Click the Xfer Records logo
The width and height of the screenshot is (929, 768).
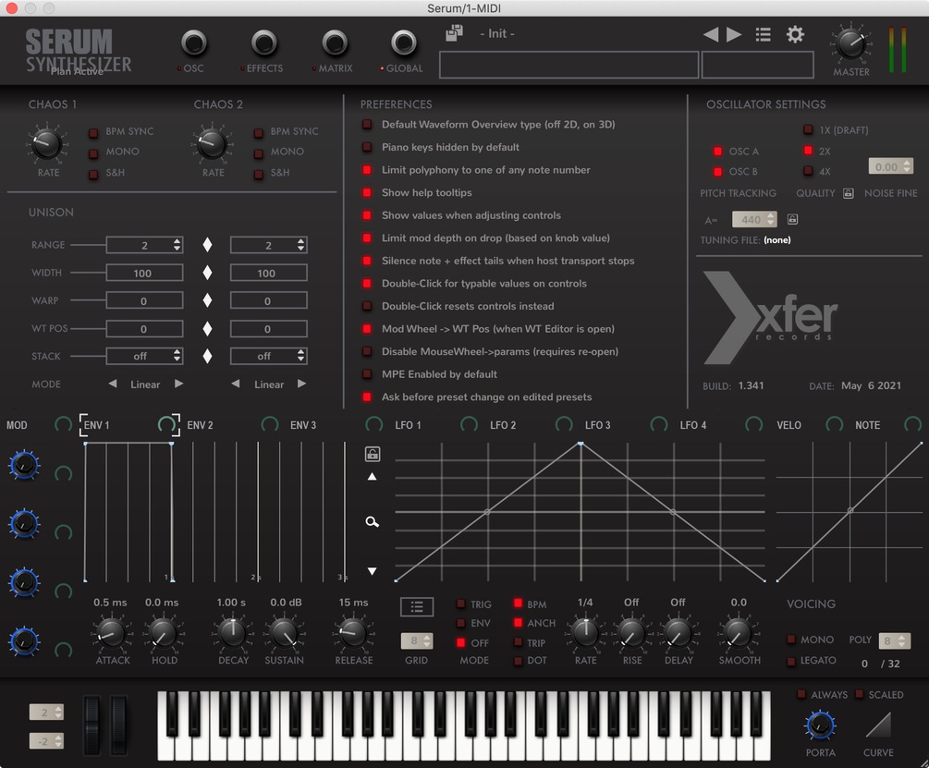tap(770, 317)
